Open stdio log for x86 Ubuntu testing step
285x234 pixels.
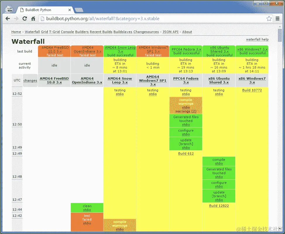[x=219, y=94]
